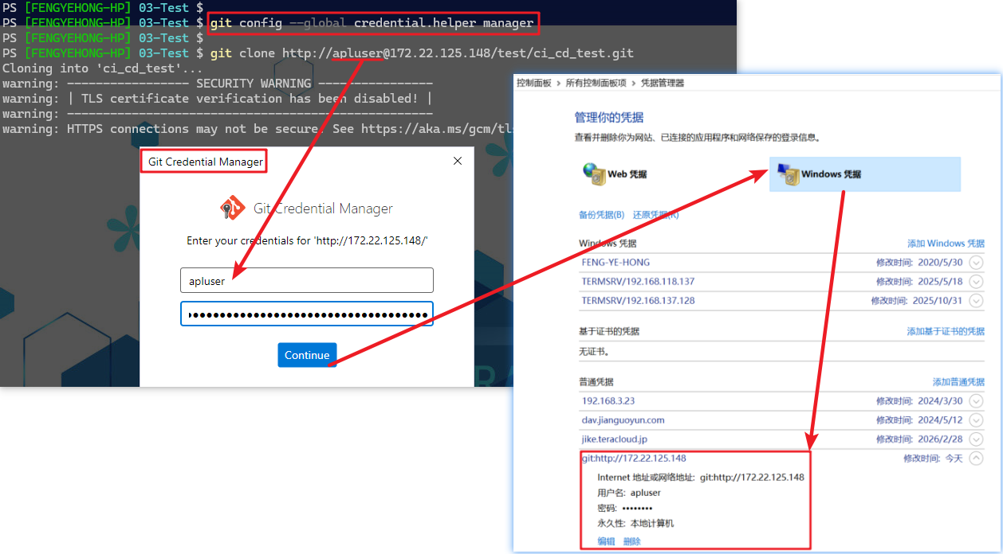The width and height of the screenshot is (1003, 554).
Task: Select the Web 凭据 tab
Action: (x=616, y=174)
